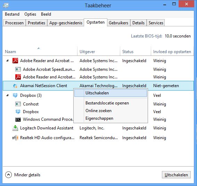Screen dimensions: 197x186
Task: Choose Uitschakelen in the context menu
Action: (x=110, y=93)
